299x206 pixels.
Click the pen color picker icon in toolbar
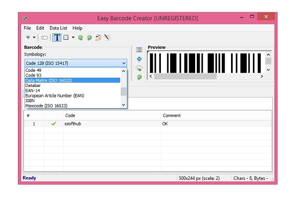pyautogui.click(x=107, y=38)
